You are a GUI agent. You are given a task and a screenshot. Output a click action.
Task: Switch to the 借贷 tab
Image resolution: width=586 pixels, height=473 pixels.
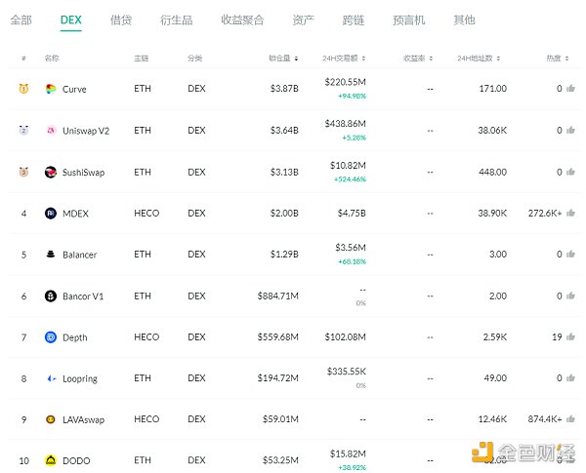121,20
